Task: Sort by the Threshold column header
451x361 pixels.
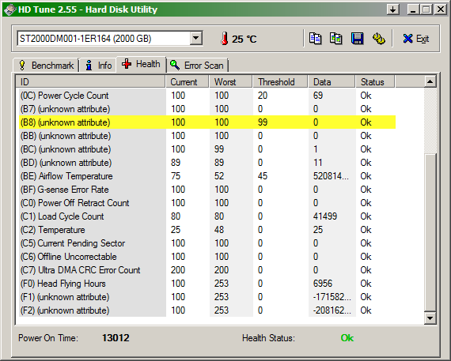Action: coord(280,82)
